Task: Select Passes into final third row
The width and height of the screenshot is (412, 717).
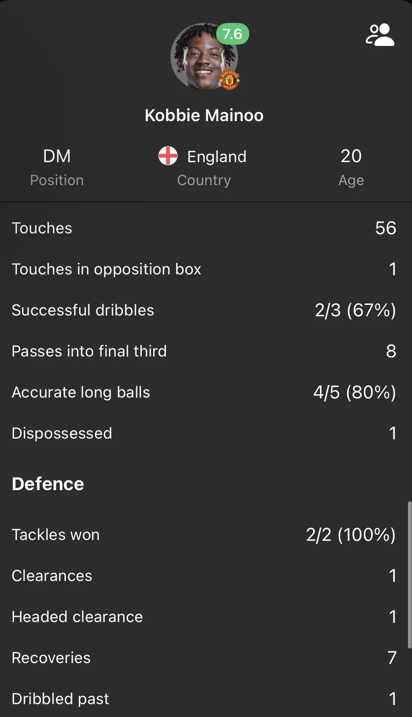Action: point(206,351)
